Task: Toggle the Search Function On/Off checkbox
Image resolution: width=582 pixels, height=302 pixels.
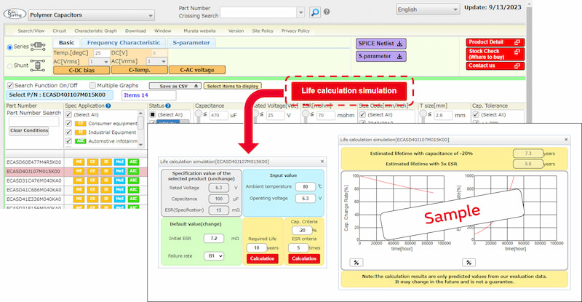Action: pyautogui.click(x=9, y=86)
